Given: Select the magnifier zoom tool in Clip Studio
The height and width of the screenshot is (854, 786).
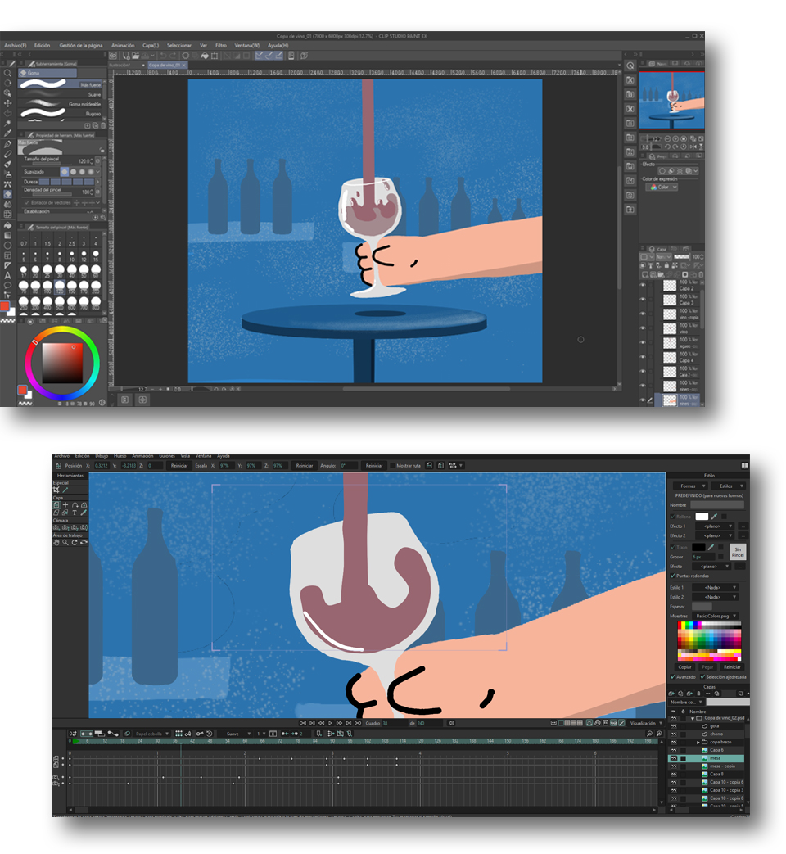Looking at the screenshot, I should 8,73.
